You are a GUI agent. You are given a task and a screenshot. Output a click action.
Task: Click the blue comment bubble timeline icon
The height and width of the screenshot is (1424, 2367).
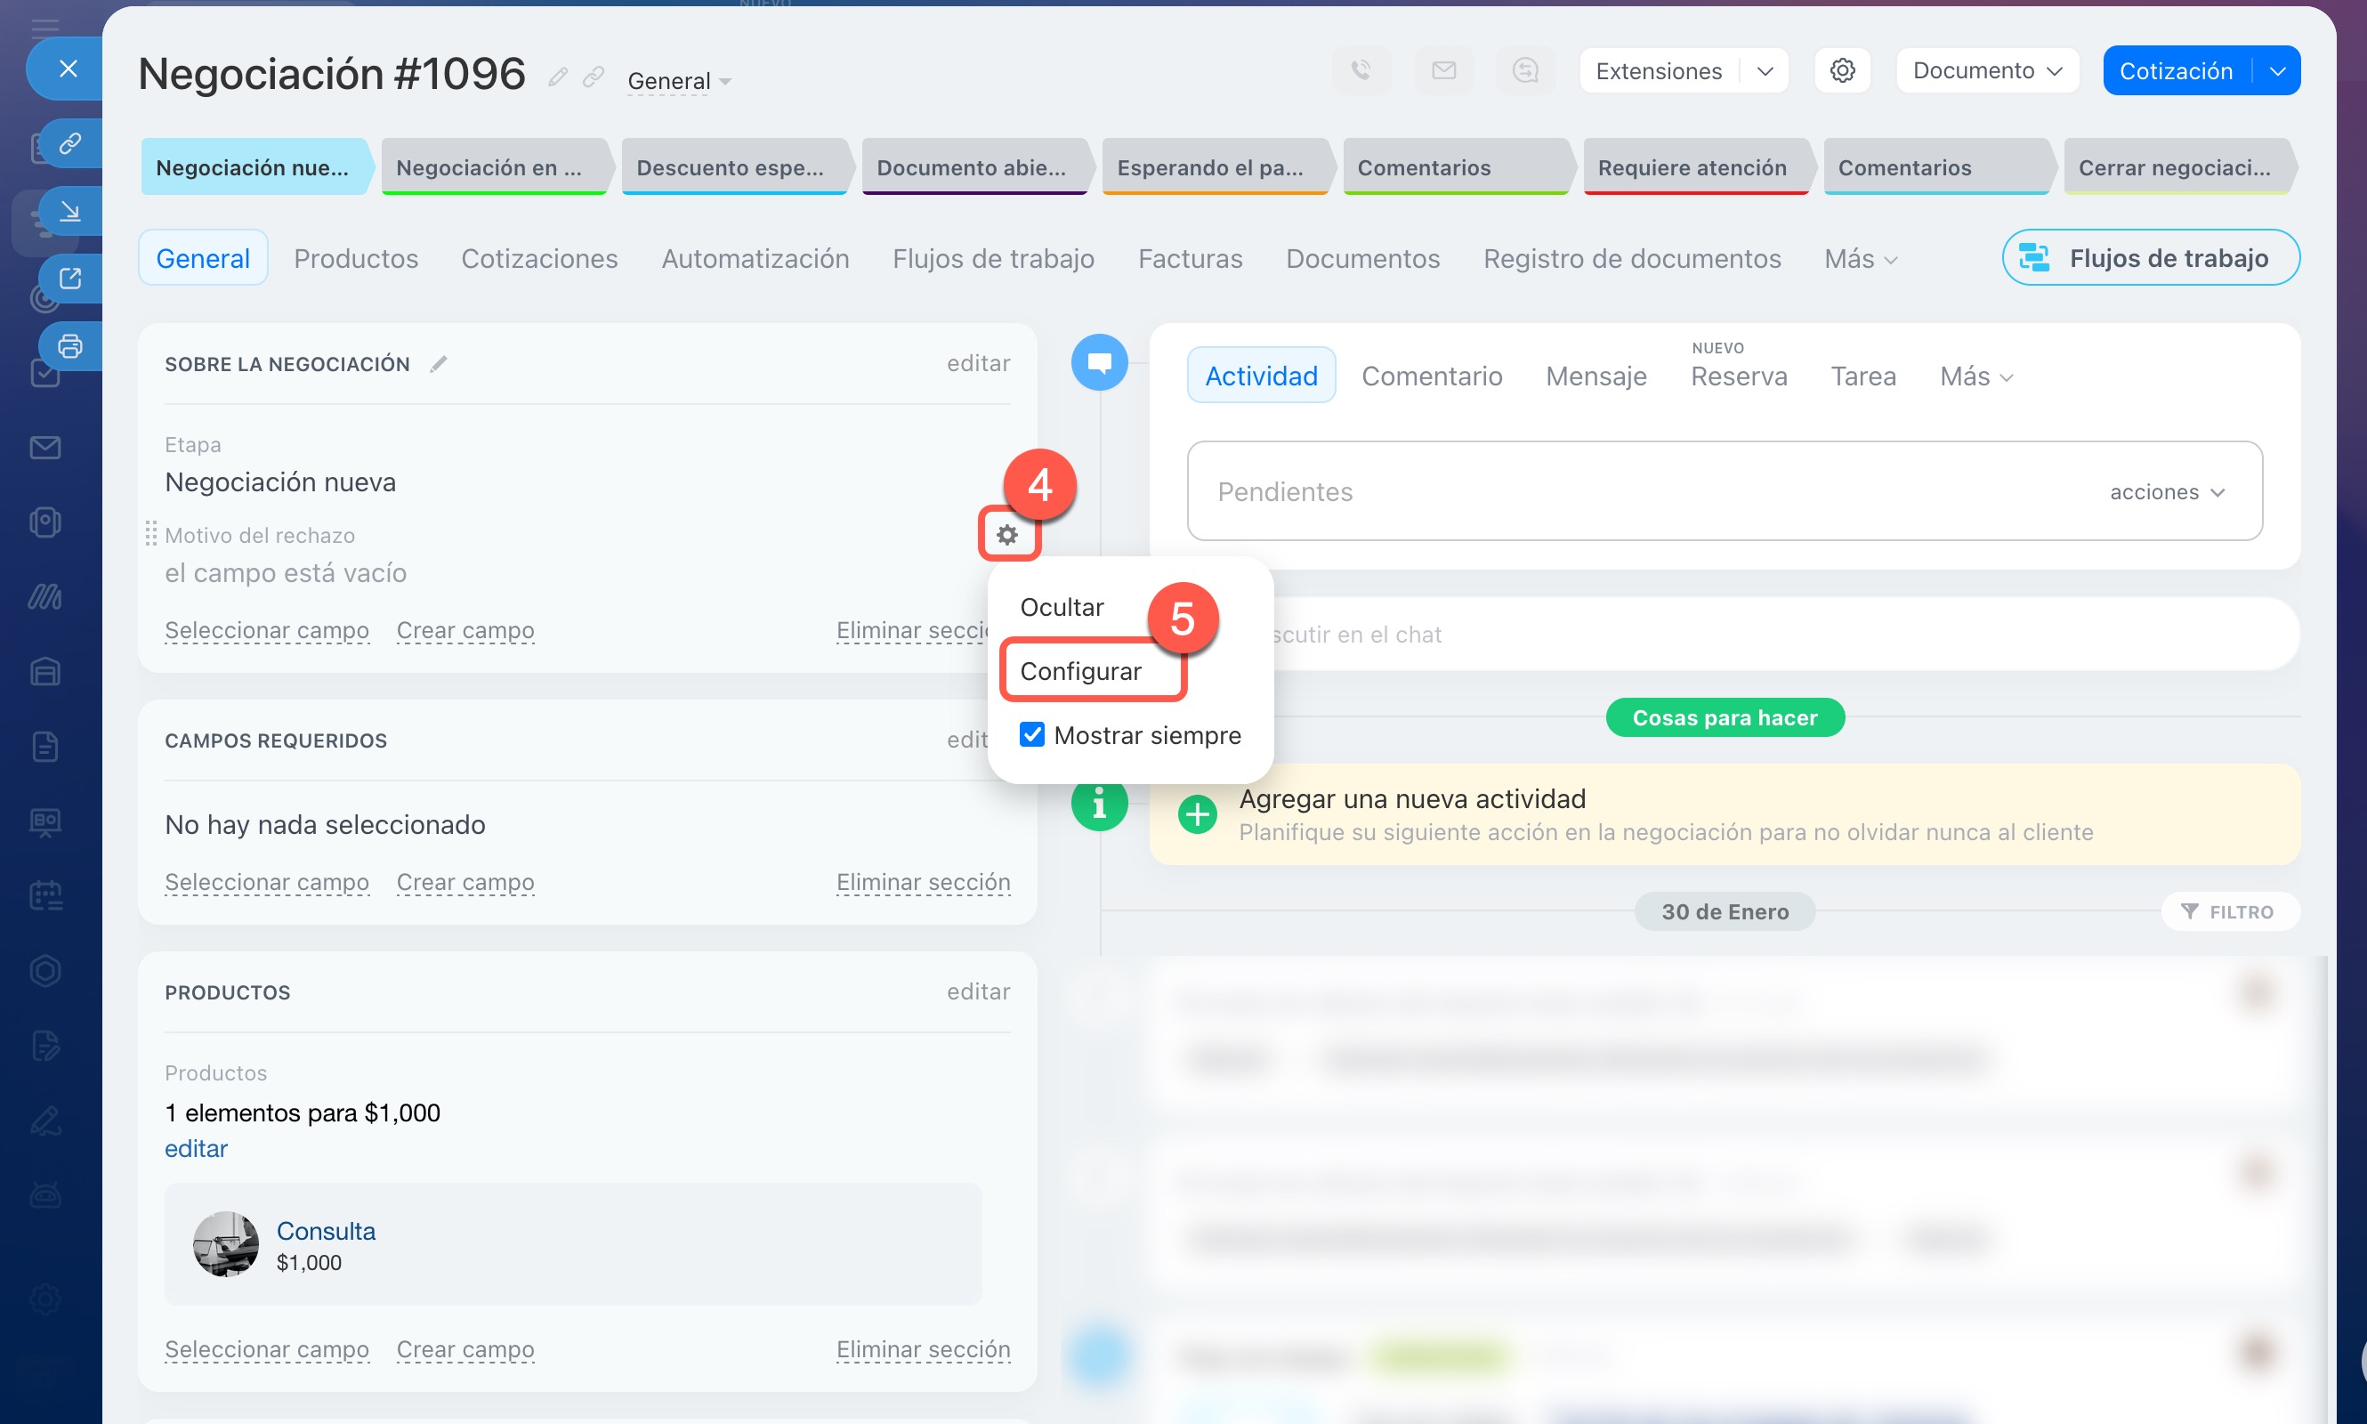point(1099,363)
